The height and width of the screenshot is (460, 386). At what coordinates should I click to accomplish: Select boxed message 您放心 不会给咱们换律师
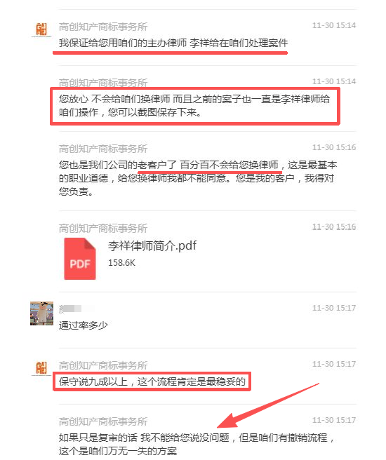pos(194,106)
